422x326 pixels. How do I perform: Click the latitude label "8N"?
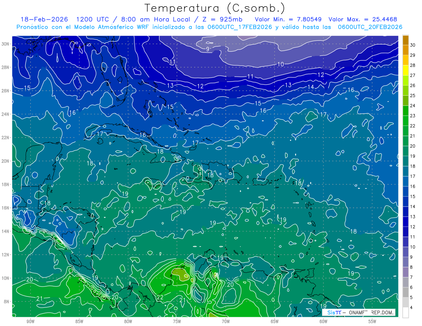7,302
